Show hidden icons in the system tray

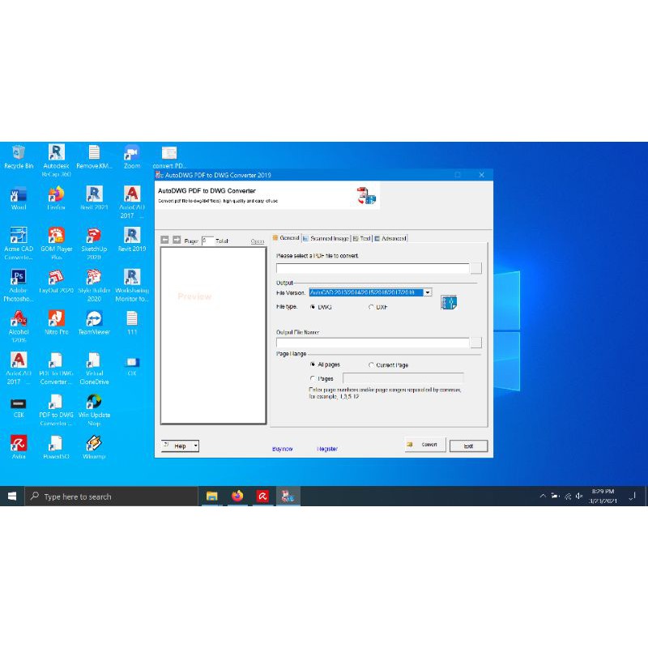coord(541,496)
